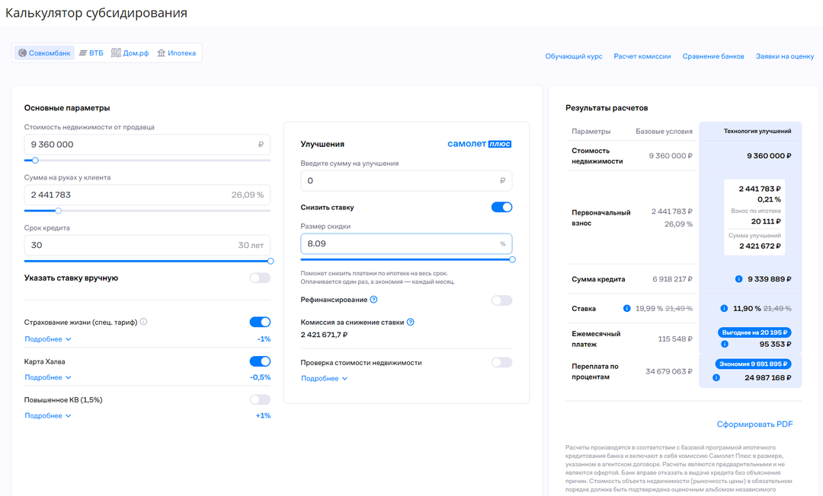Turn off the Карта Халва switch
This screenshot has height=496, width=823.
click(x=260, y=361)
